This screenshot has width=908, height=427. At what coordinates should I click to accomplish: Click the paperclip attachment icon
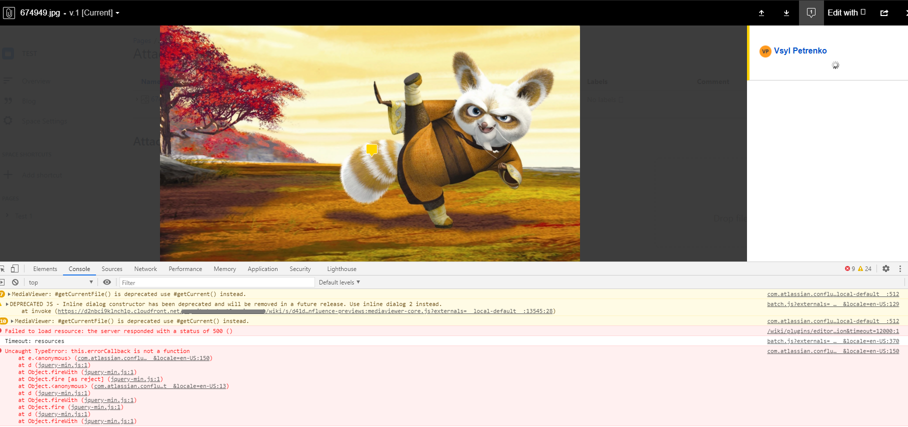point(9,13)
